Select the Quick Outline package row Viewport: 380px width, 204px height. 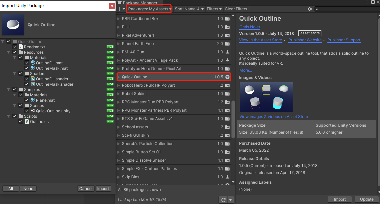tap(174, 77)
